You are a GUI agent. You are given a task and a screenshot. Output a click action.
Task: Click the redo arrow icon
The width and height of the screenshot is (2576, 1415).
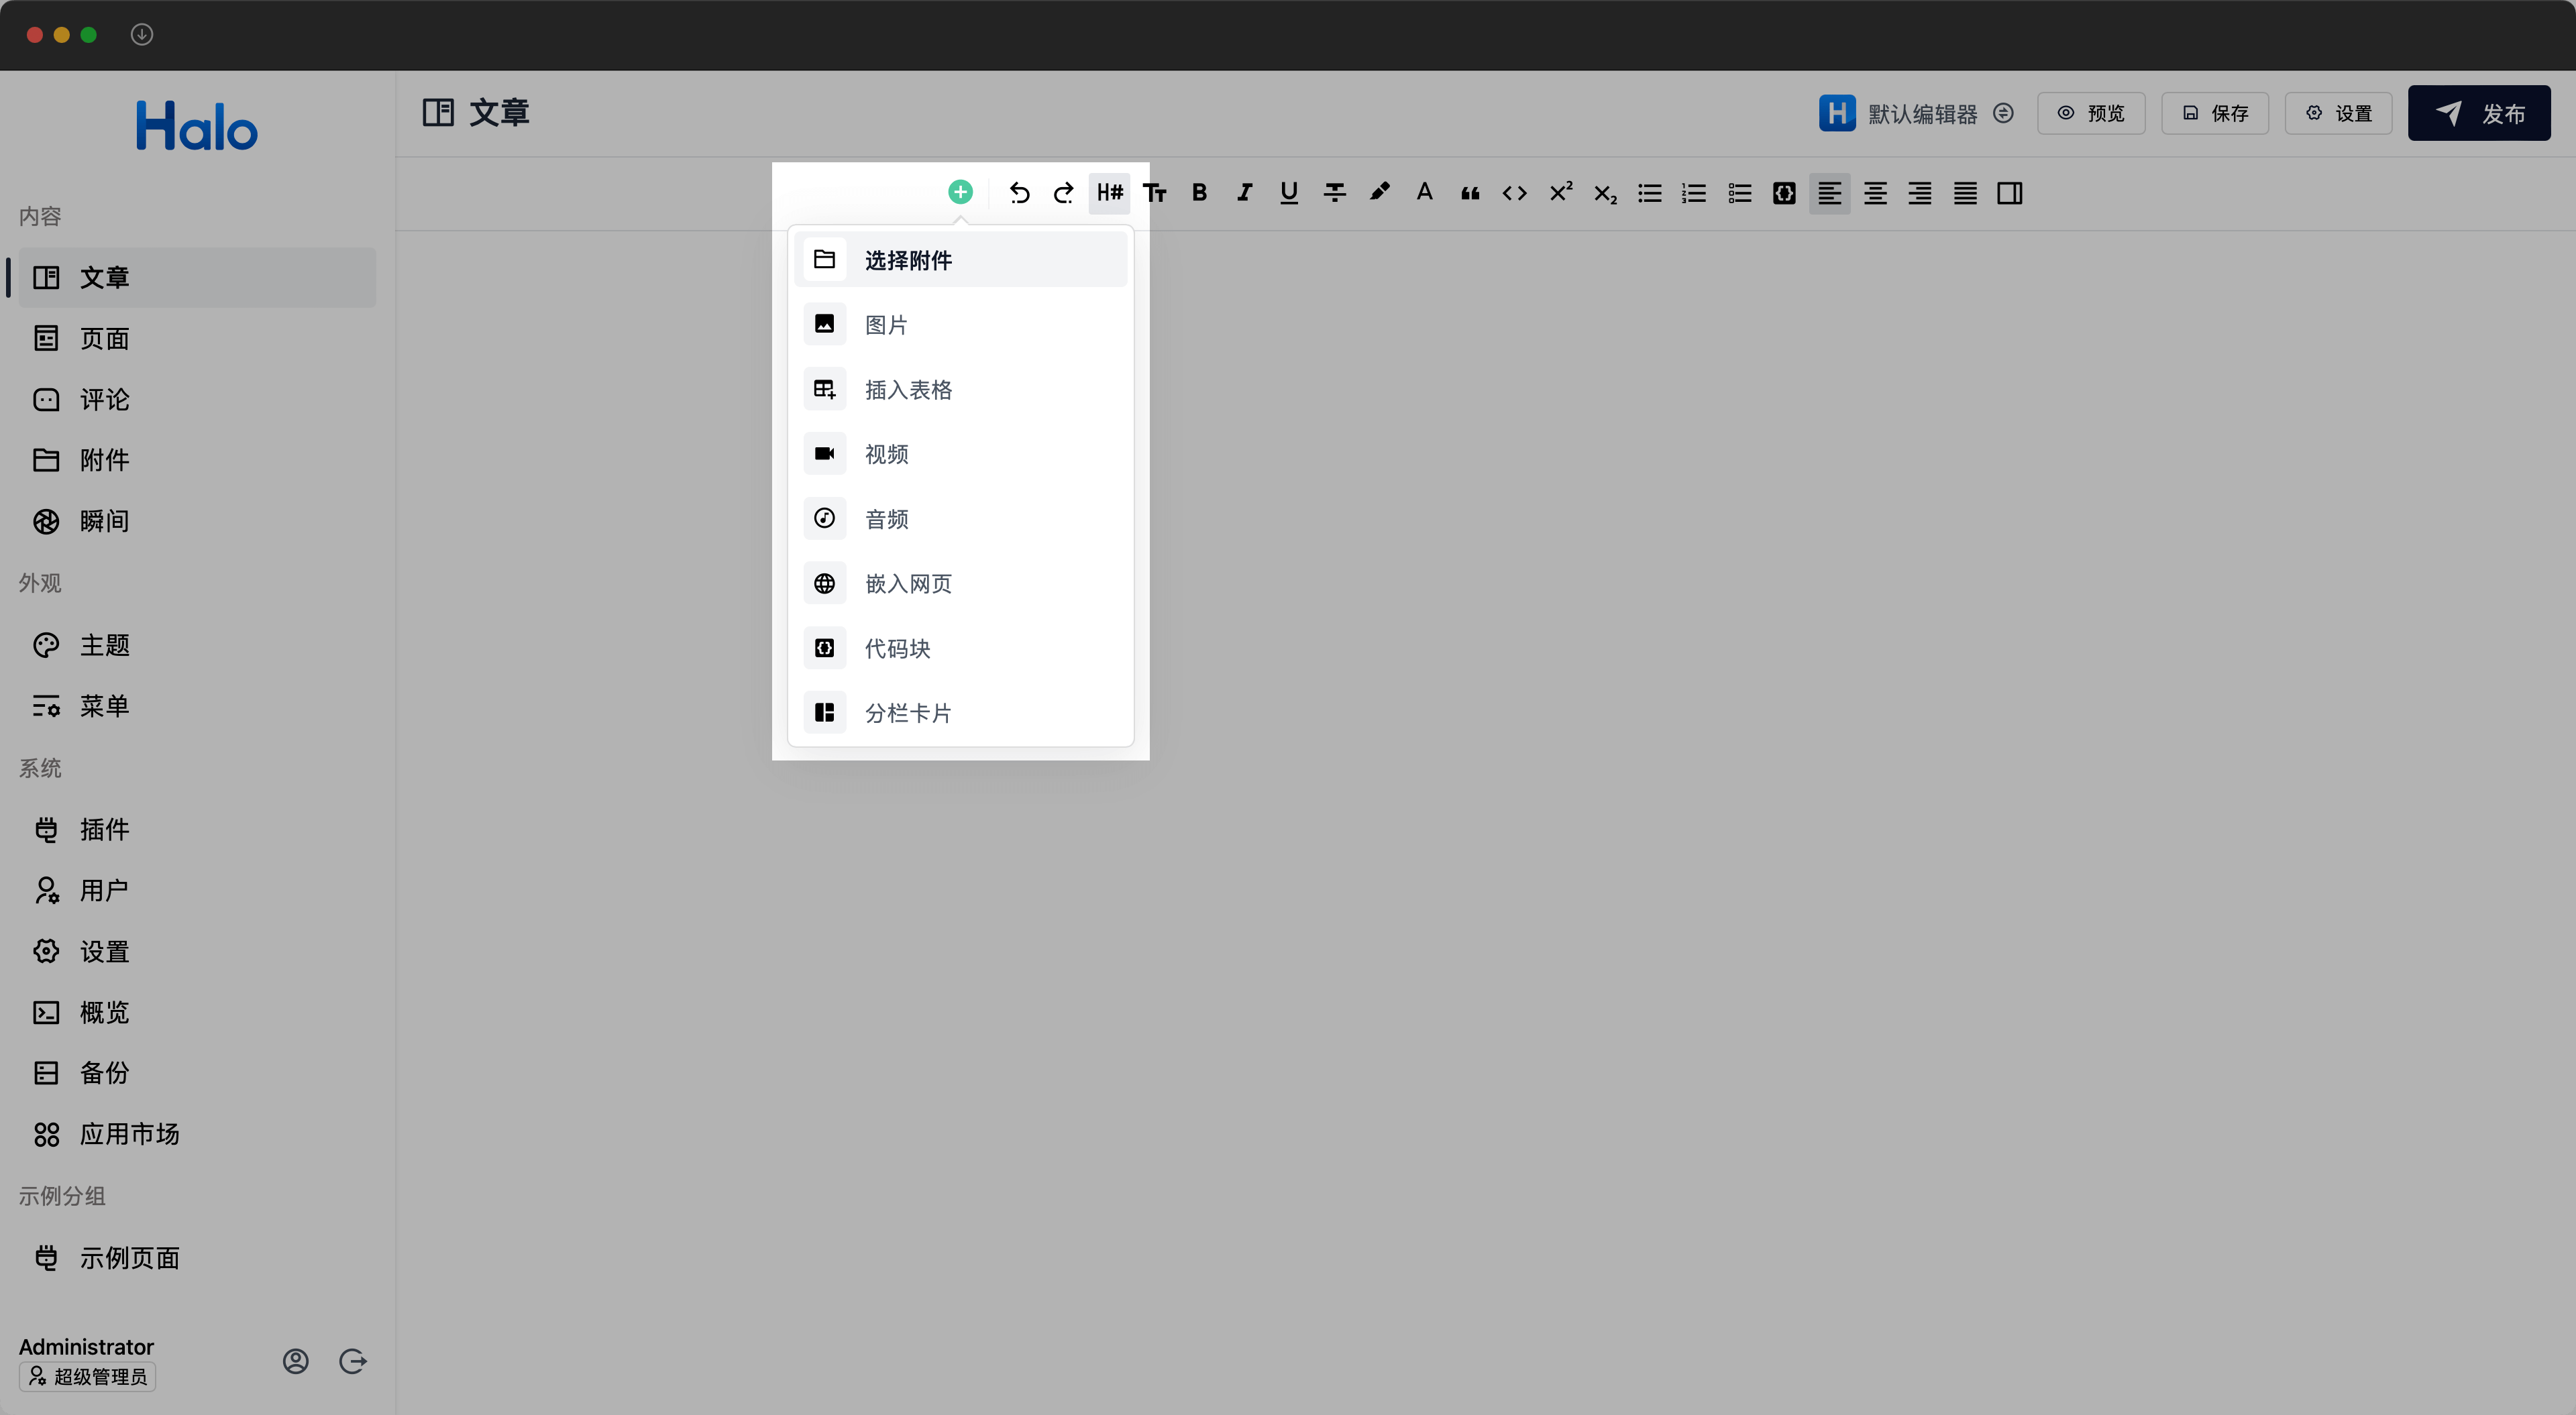1064,193
